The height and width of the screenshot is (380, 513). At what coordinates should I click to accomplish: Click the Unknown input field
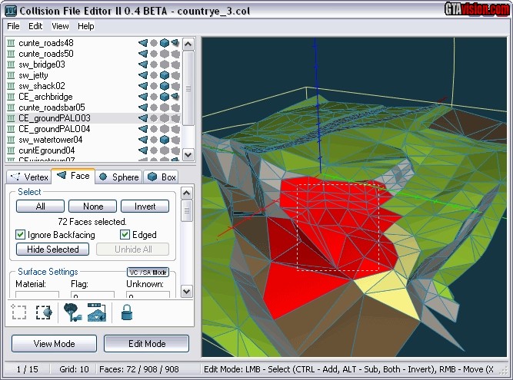point(148,295)
